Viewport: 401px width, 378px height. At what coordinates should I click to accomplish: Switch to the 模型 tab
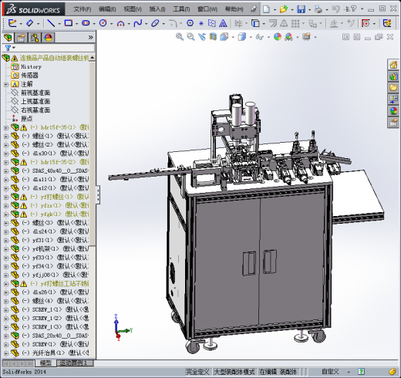tap(45, 363)
